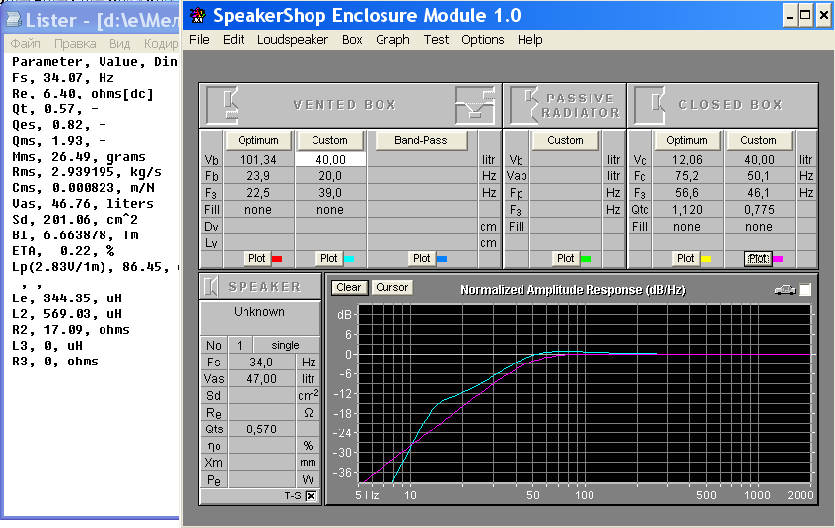Click speaker Qts field 0,570
This screenshot has width=835, height=528.
tap(261, 429)
